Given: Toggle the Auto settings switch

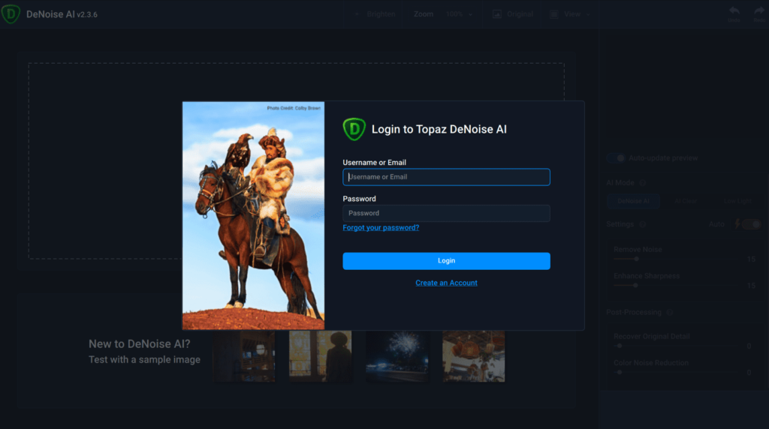Looking at the screenshot, I should click(x=752, y=224).
